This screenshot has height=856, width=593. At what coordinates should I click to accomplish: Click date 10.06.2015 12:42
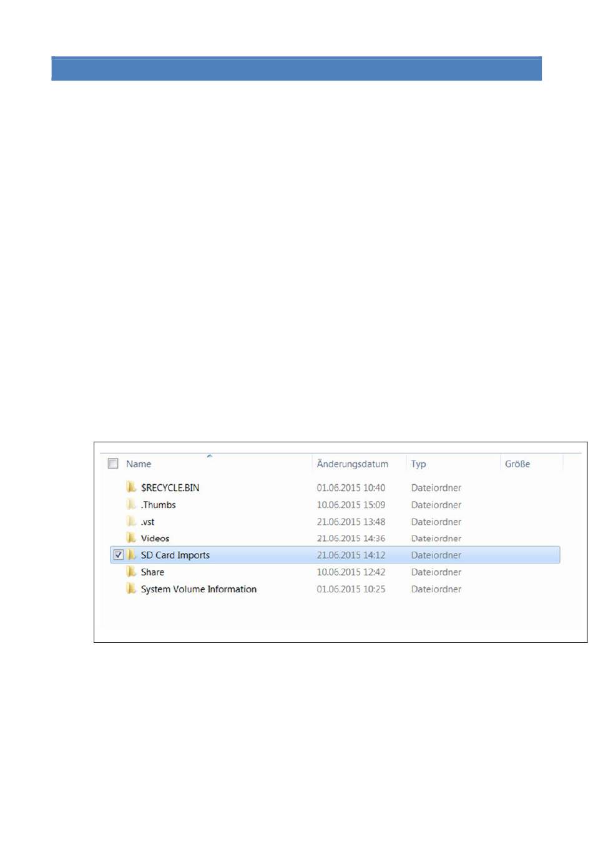click(351, 572)
